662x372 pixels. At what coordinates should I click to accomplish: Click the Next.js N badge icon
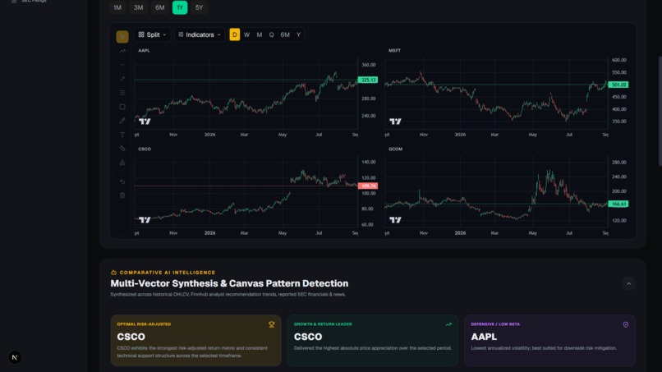pos(15,357)
